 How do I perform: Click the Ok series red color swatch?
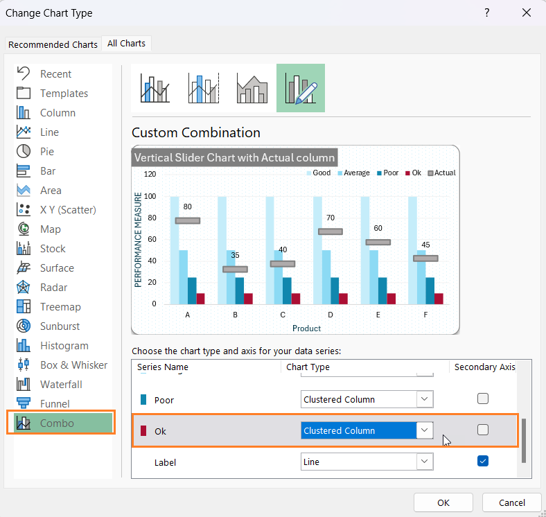coord(143,430)
